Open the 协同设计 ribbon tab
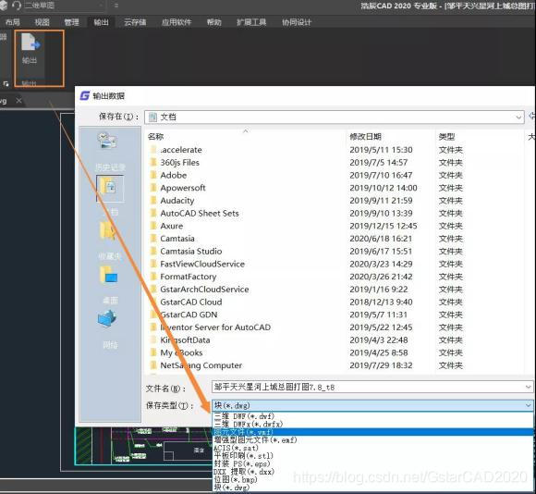 [297, 22]
